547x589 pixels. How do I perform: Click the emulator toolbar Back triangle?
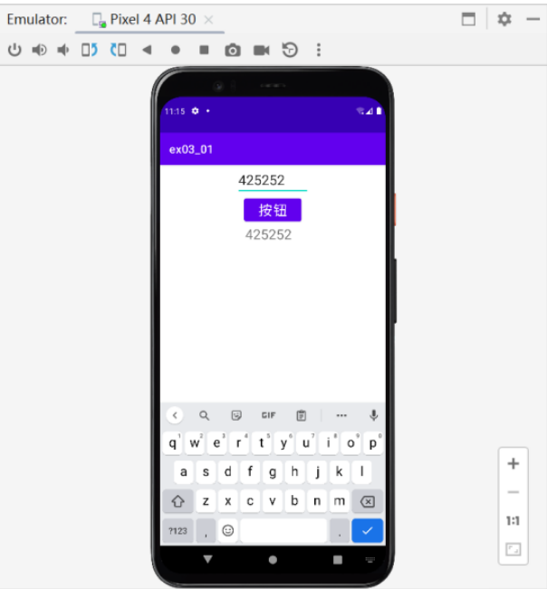coord(147,50)
